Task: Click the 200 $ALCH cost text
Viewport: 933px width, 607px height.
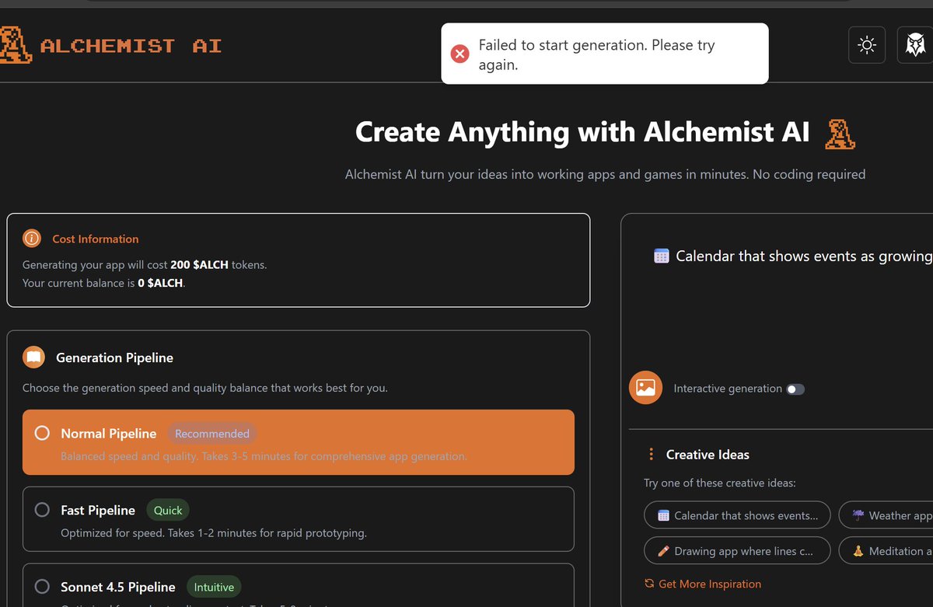Action: (x=199, y=265)
